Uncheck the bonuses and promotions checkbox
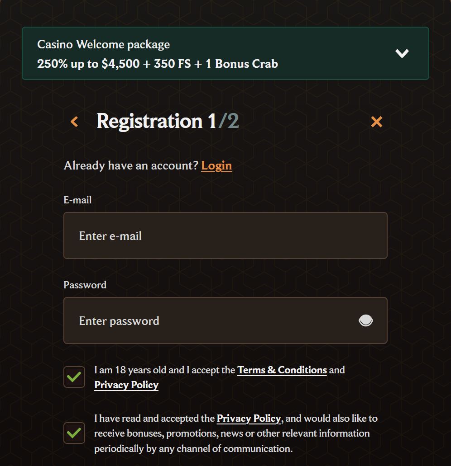The width and height of the screenshot is (451, 466). pyautogui.click(x=74, y=433)
